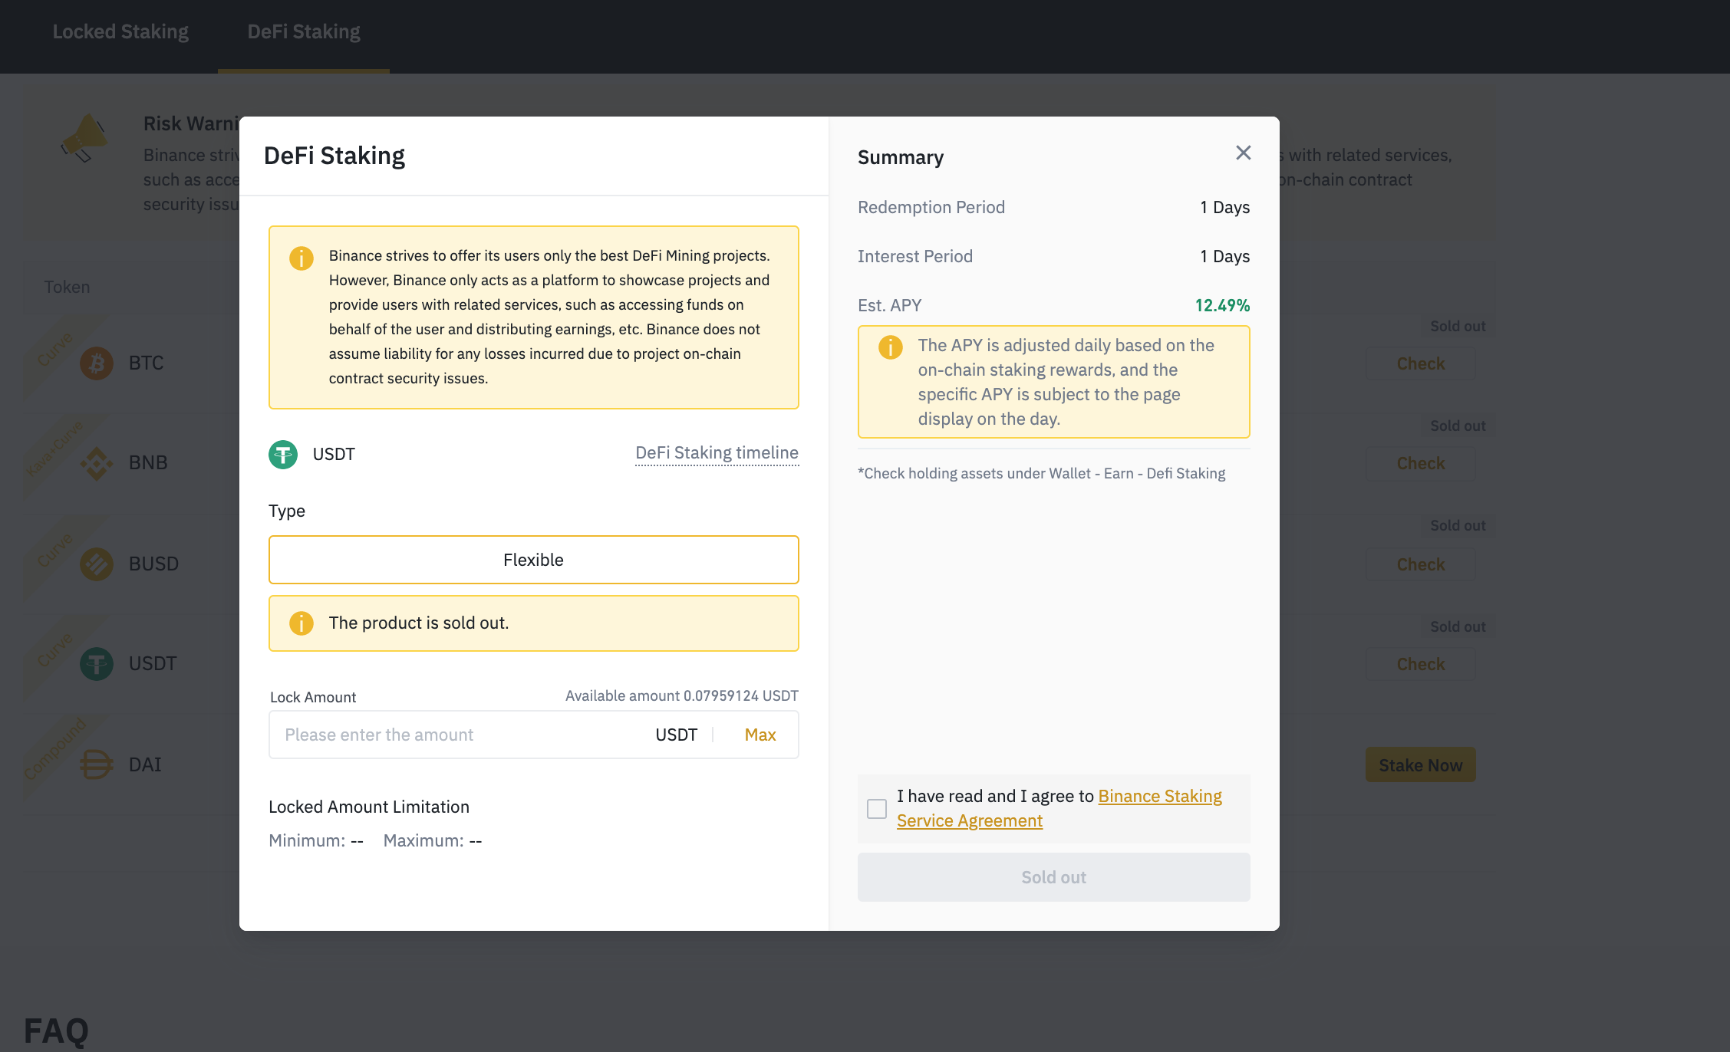Switch to the DeFi Staking tab
Image resolution: width=1730 pixels, height=1052 pixels.
pos(304,31)
